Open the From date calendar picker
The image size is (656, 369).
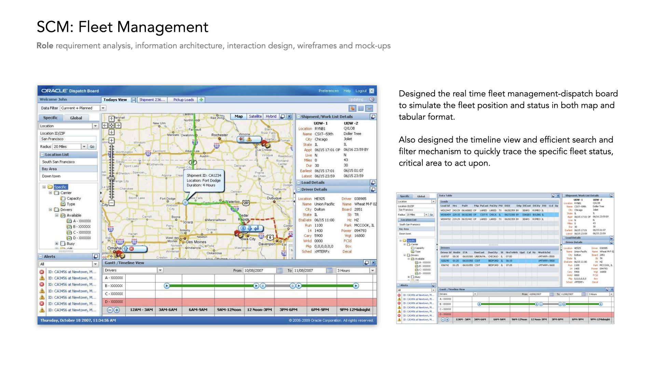pos(279,271)
